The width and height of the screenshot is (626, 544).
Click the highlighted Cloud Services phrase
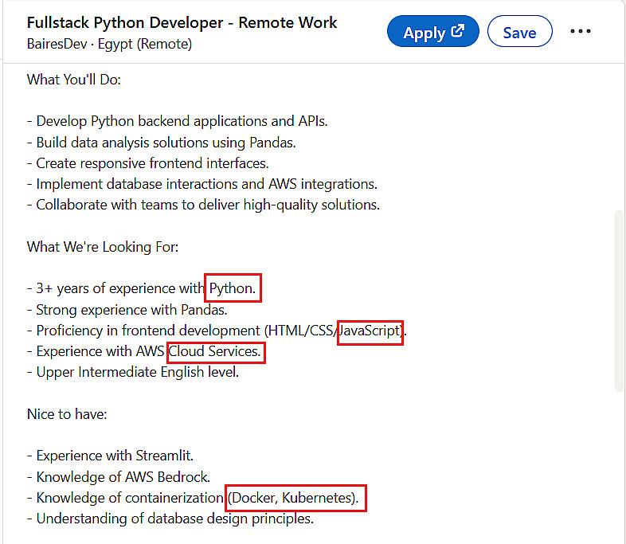(x=215, y=351)
